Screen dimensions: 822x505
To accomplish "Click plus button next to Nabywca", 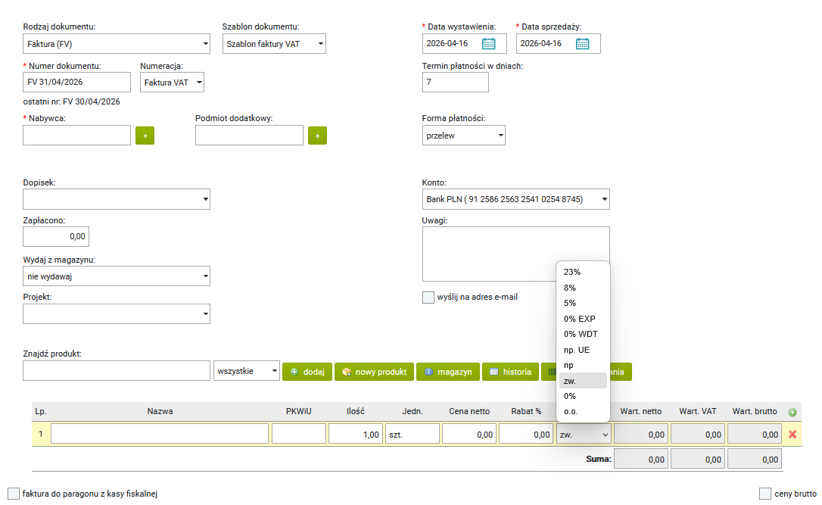I will click(x=145, y=136).
